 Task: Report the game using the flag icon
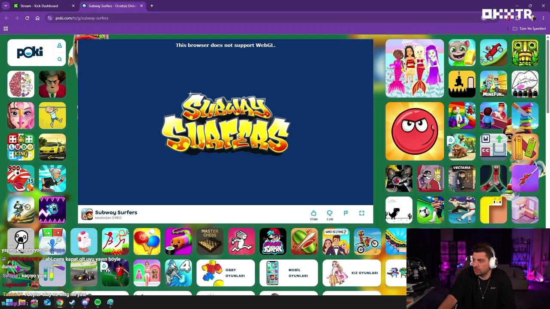[346, 213]
